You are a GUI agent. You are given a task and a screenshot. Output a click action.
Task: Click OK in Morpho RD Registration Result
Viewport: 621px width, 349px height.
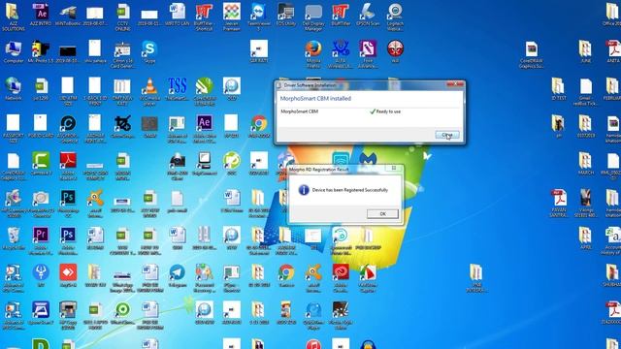coord(382,213)
